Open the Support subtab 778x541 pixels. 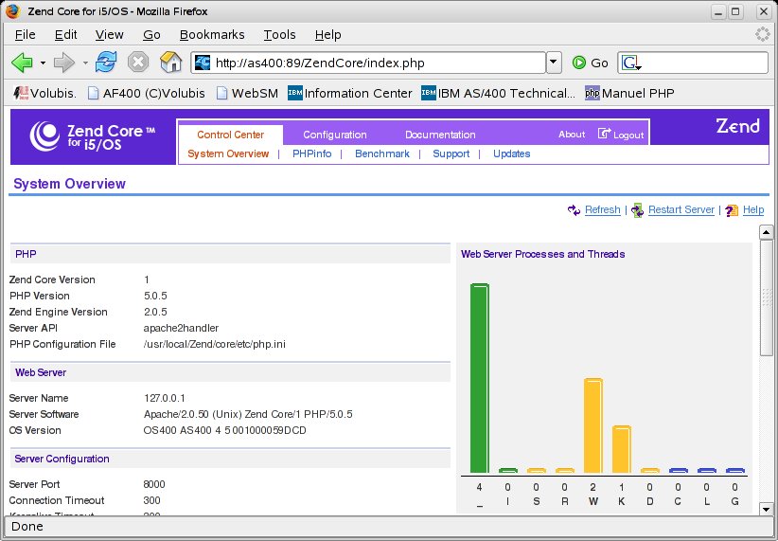pos(451,154)
